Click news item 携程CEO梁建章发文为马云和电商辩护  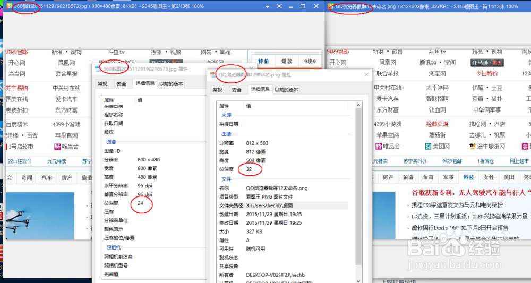point(457,205)
